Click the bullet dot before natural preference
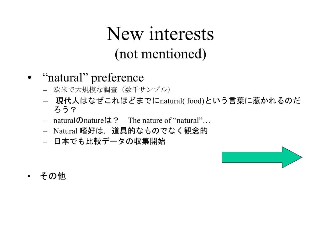321x240 pixels. [x=30, y=77]
